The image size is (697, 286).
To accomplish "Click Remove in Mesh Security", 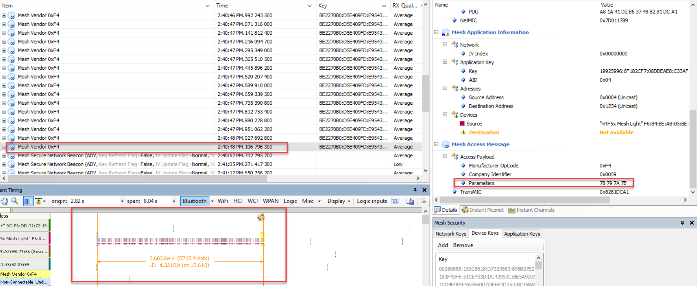I will [463, 245].
